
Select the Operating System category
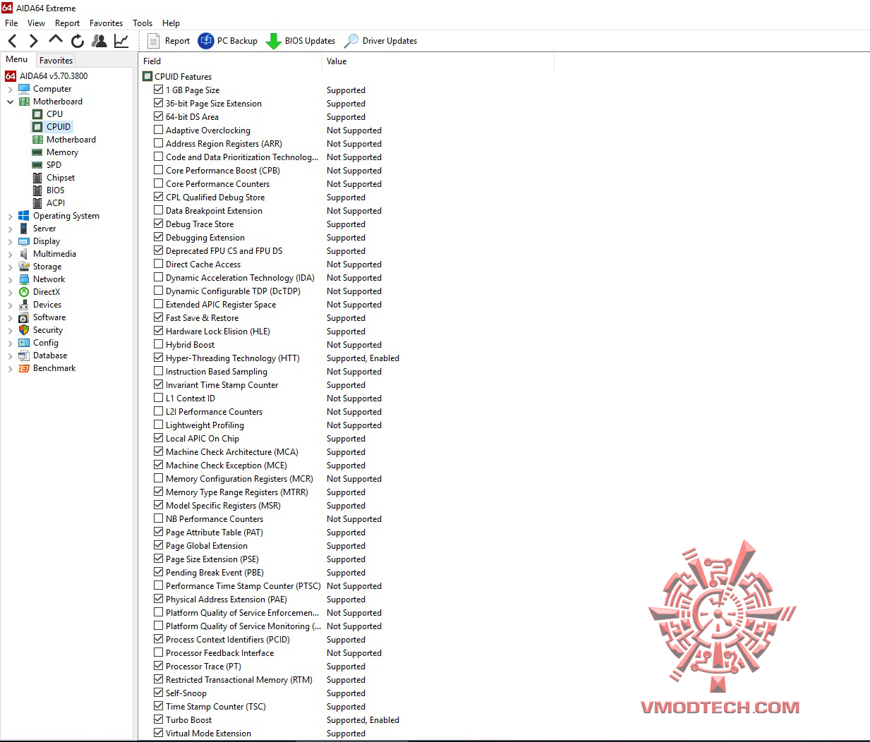[66, 216]
